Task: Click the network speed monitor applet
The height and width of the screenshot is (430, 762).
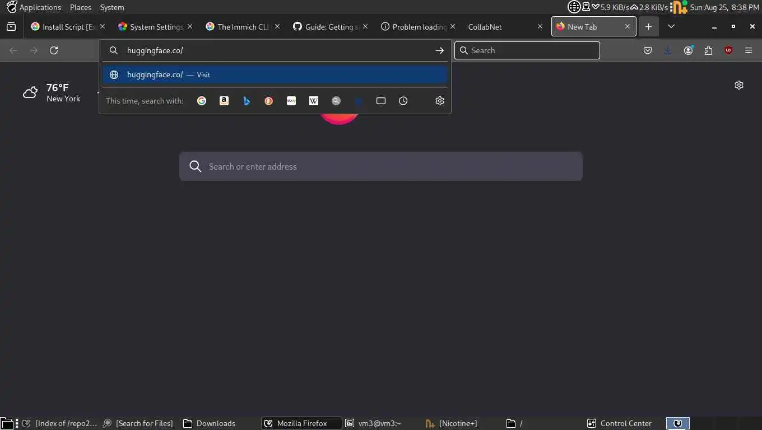Action: [x=631, y=7]
